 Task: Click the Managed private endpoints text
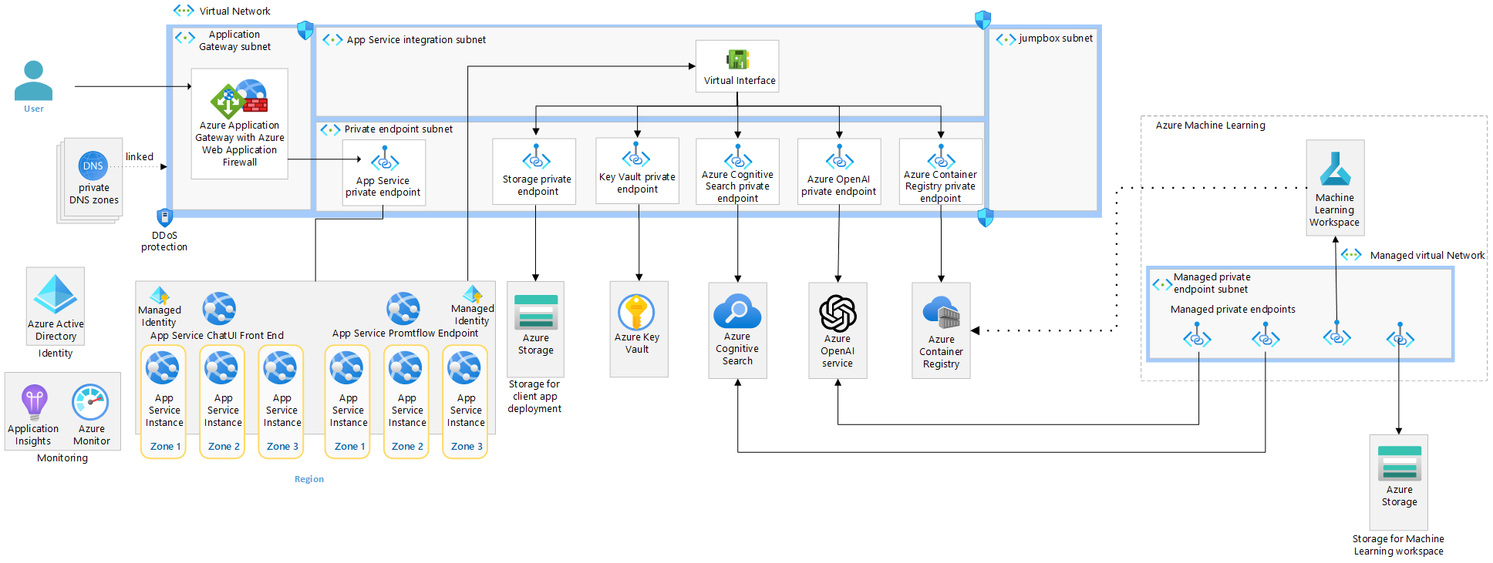(1232, 309)
